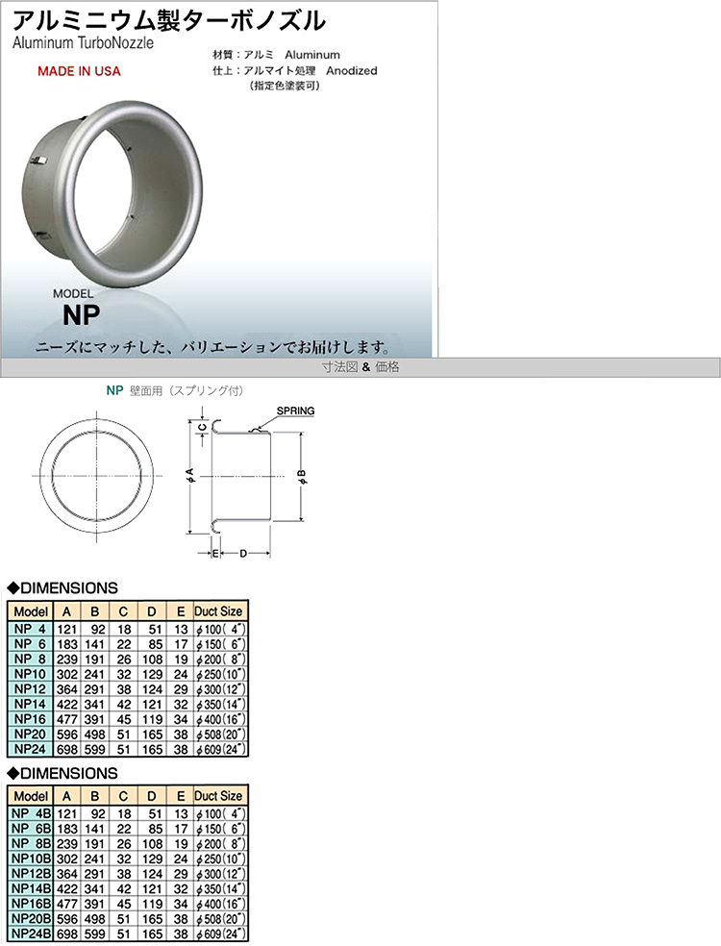Click the NP14 row model cell

pyautogui.click(x=31, y=704)
